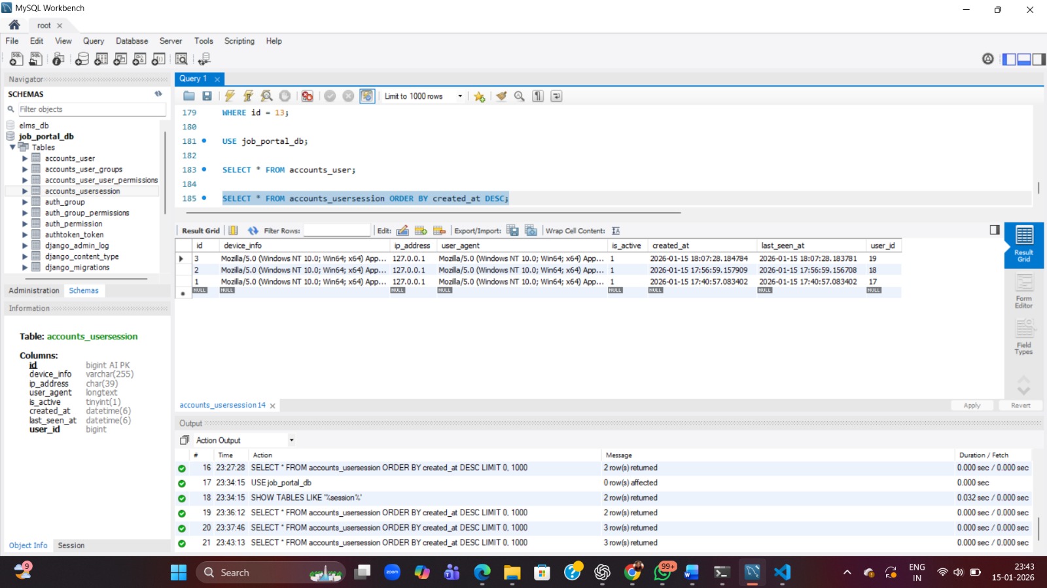Create a new schema with the database-plus icon
Image resolution: width=1047 pixels, height=588 pixels.
82,60
